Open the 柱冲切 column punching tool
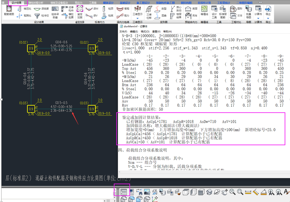The image size is (290, 202). point(41,16)
